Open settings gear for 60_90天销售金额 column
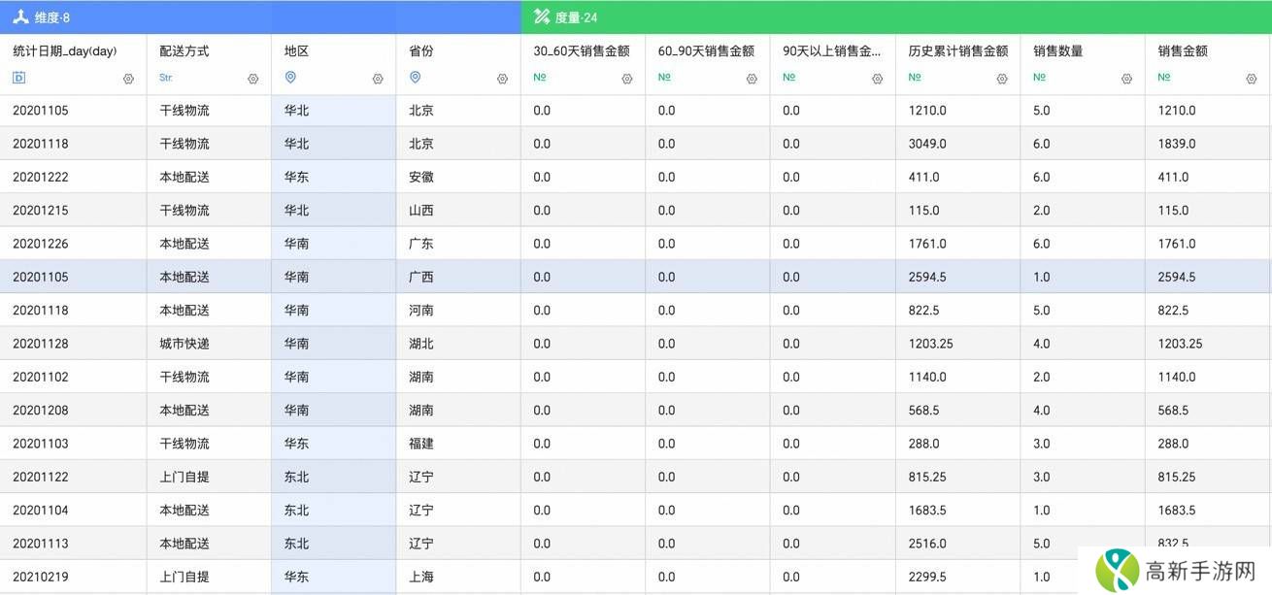 click(752, 79)
